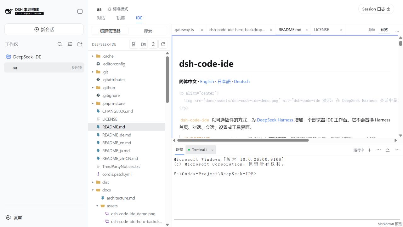Open terminal panel more actions menu

tap(378, 150)
